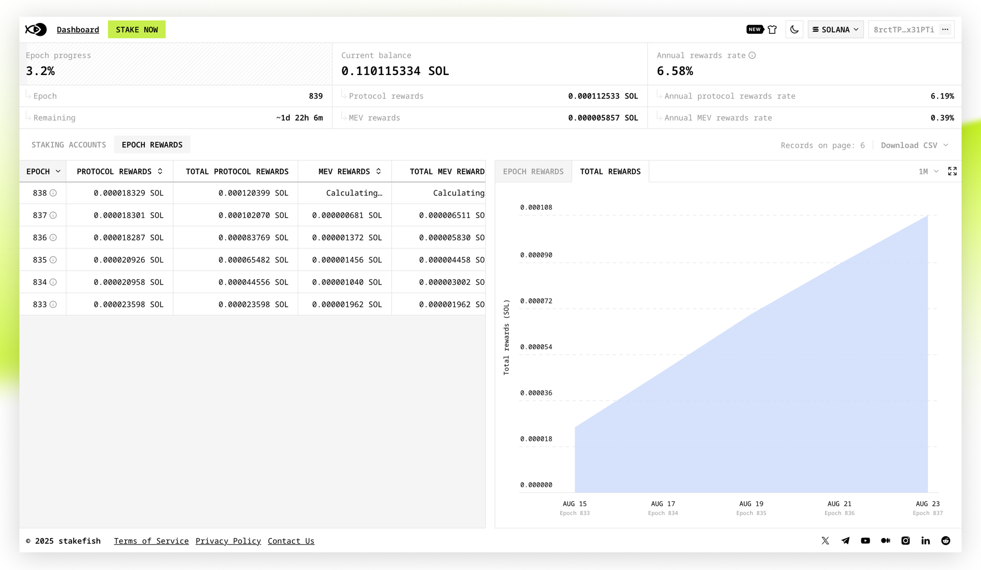
Task: Open the Telegram social icon
Action: (845, 541)
